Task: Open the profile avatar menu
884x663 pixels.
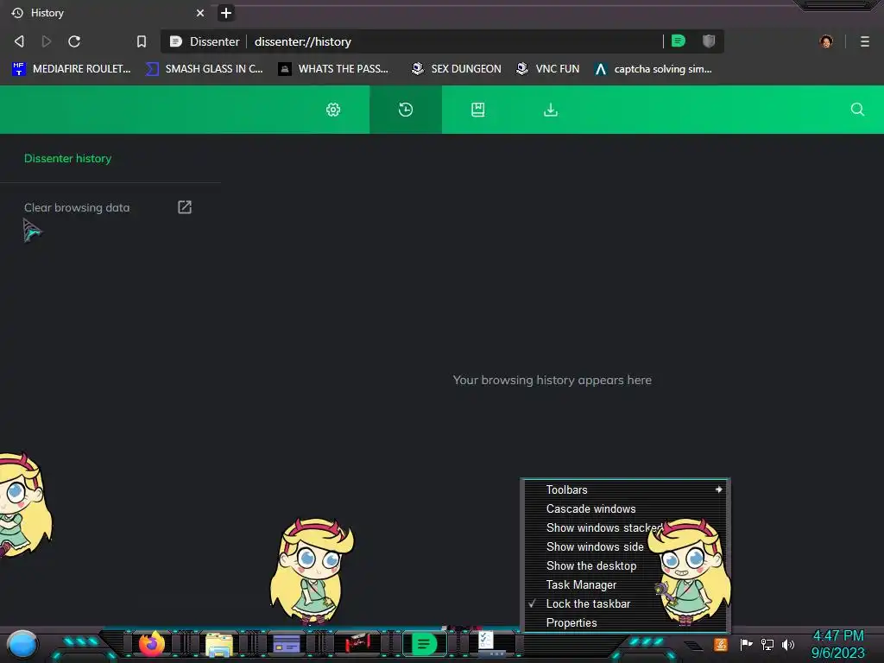Action: pos(826,41)
